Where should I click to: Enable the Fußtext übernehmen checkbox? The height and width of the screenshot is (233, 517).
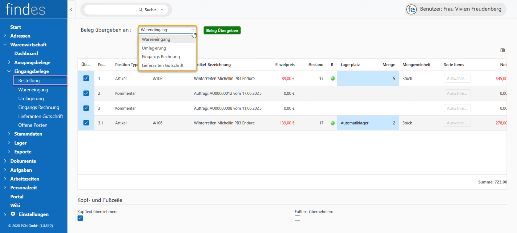pyautogui.click(x=297, y=218)
